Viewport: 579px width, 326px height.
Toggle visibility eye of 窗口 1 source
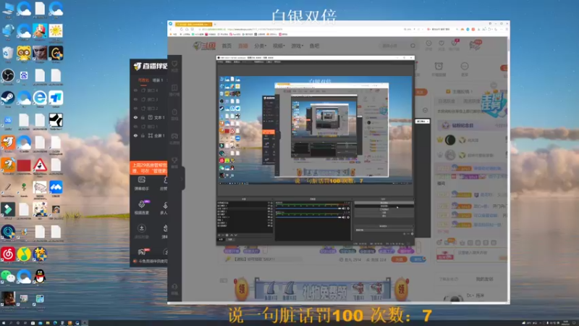coord(135,126)
